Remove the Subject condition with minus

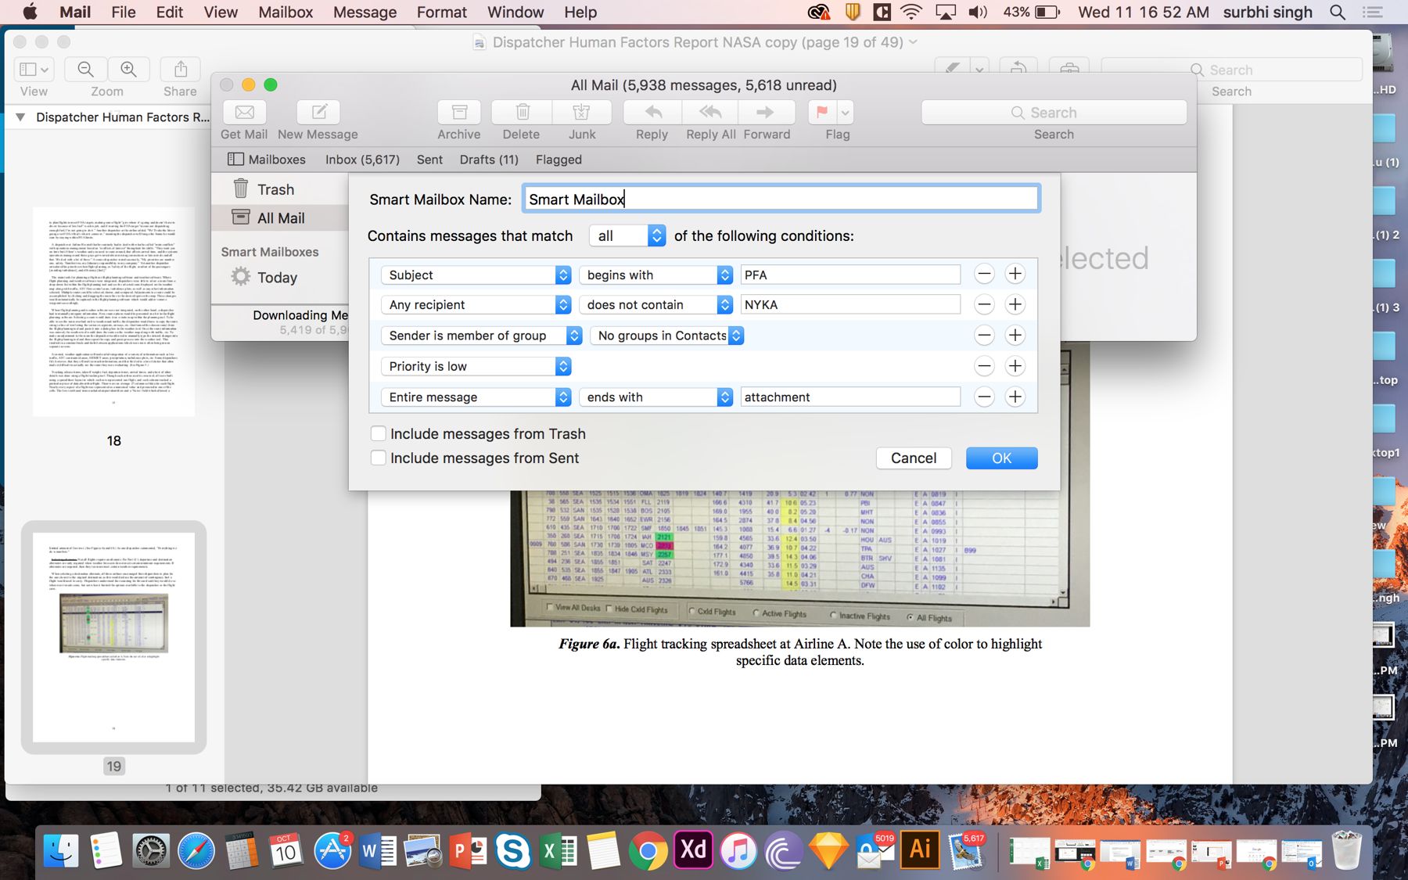tap(984, 274)
